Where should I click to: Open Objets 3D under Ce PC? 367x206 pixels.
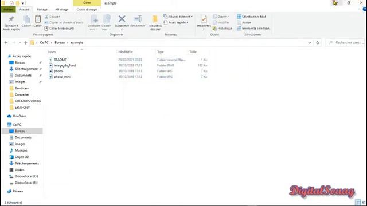coord(22,157)
